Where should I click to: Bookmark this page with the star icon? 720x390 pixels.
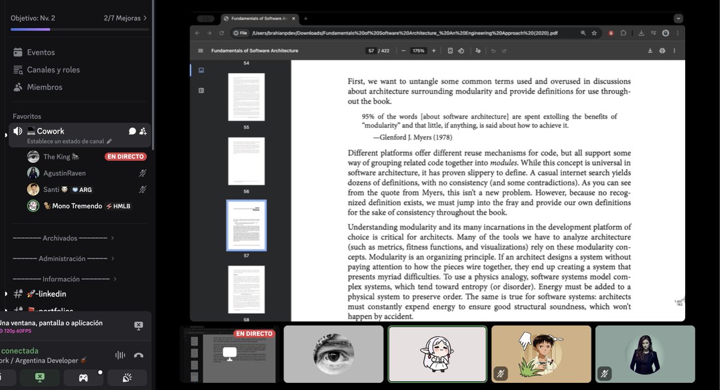click(594, 33)
